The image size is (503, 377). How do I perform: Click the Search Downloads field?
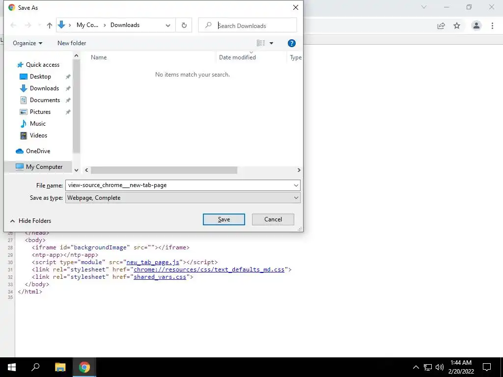coord(248,26)
